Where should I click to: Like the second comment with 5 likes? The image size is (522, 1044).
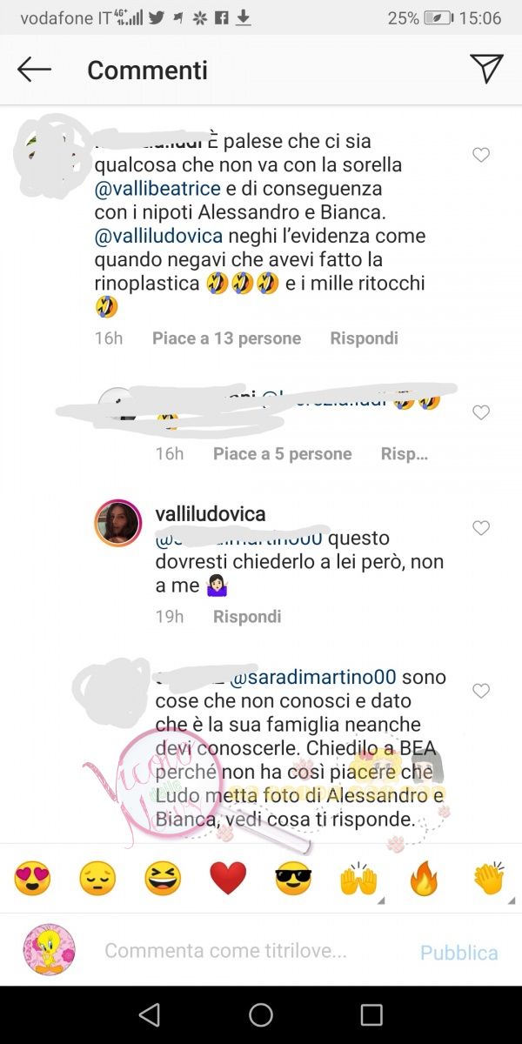481,412
